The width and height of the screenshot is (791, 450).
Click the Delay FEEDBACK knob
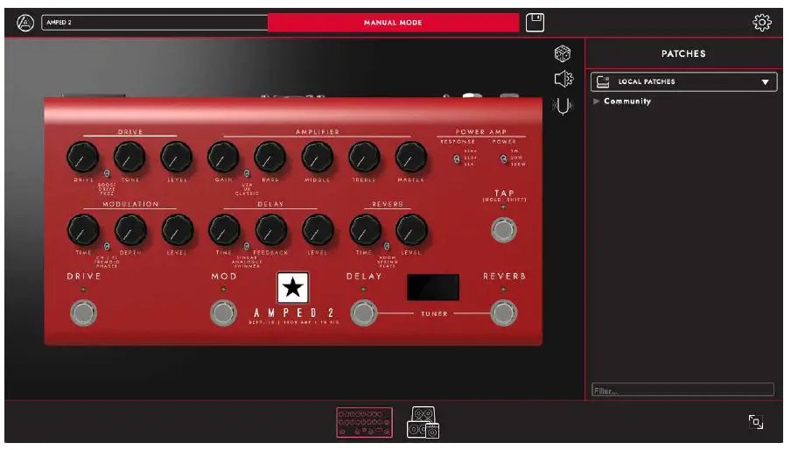(x=271, y=230)
